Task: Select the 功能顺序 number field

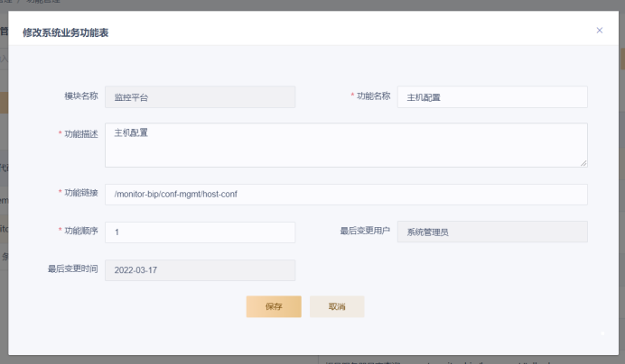Action: click(200, 232)
